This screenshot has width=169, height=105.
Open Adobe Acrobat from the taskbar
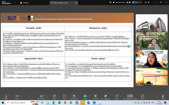[100, 103]
